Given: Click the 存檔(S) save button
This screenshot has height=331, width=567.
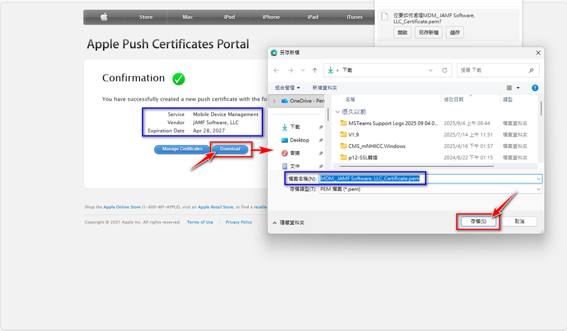Looking at the screenshot, I should point(478,221).
